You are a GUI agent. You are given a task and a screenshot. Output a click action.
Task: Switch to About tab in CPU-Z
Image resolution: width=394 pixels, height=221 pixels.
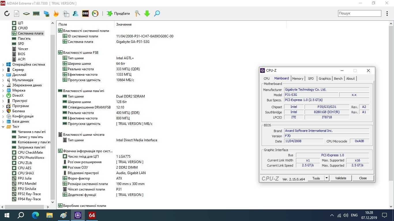[350, 79]
